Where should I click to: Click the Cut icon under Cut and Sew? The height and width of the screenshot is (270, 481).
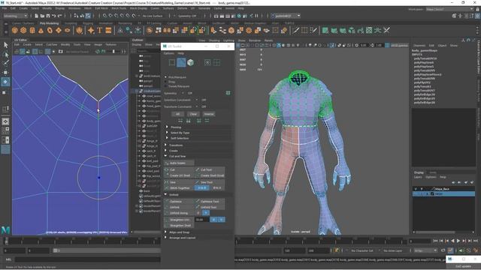pos(167,169)
